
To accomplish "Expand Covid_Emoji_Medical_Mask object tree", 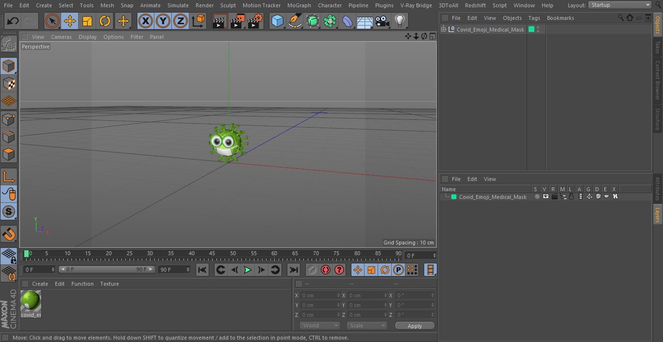I will point(443,30).
